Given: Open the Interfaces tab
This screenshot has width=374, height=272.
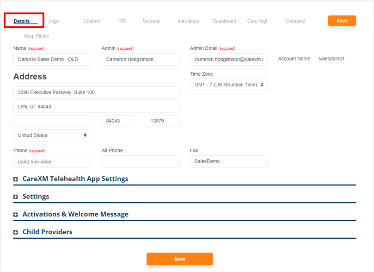Looking at the screenshot, I should point(188,21).
